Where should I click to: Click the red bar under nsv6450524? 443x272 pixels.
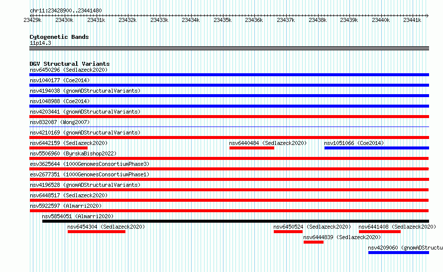(x=288, y=232)
